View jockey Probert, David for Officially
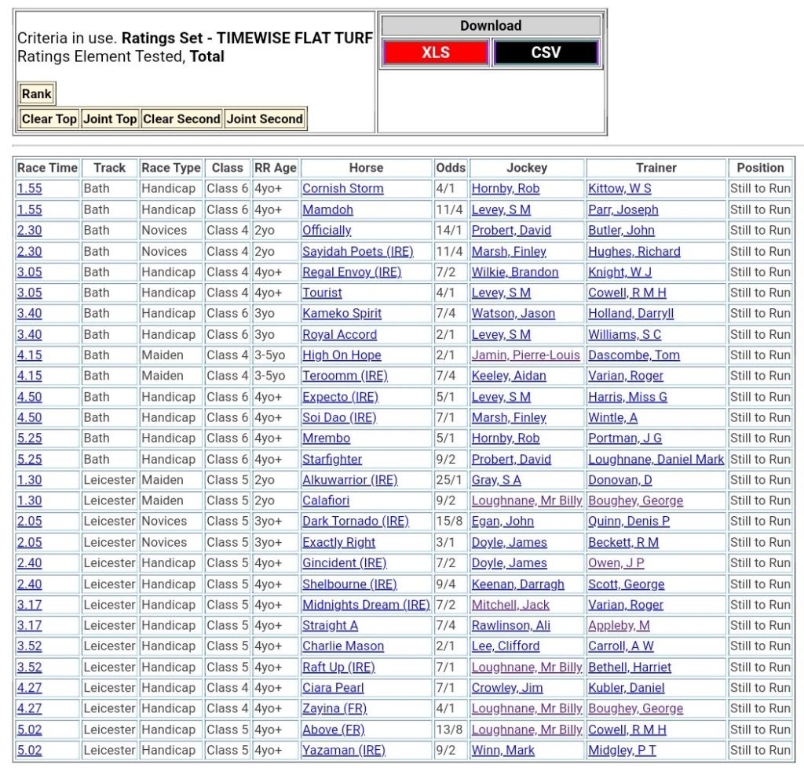This screenshot has width=804, height=775. (x=511, y=231)
